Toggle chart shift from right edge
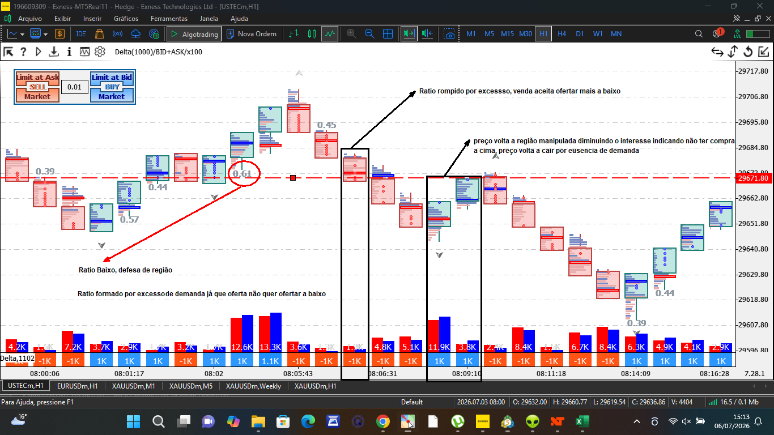Viewport: 774px width, 435px height. (427, 34)
